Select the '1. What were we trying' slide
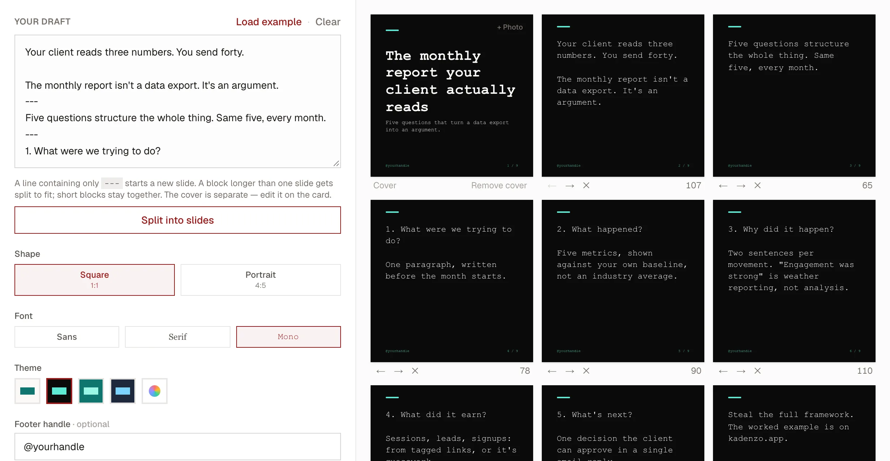 point(452,281)
